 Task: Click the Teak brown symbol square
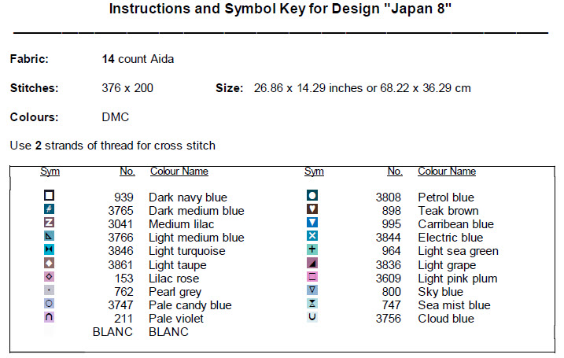click(312, 209)
